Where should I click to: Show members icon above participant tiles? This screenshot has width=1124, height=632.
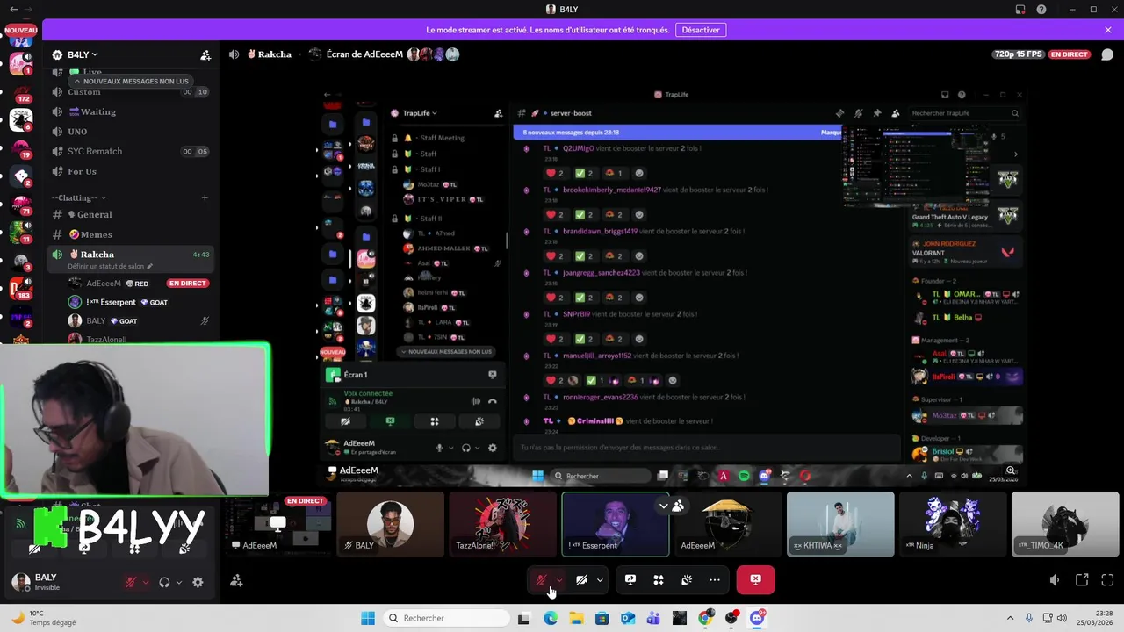click(x=678, y=506)
